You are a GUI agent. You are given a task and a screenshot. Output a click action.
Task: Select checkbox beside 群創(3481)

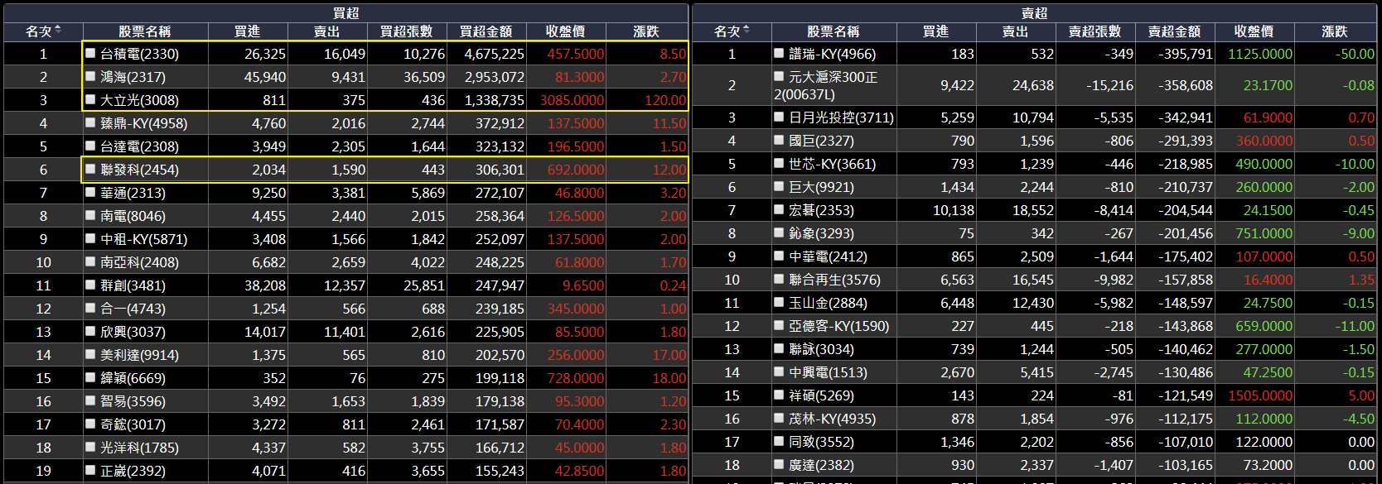coord(91,285)
